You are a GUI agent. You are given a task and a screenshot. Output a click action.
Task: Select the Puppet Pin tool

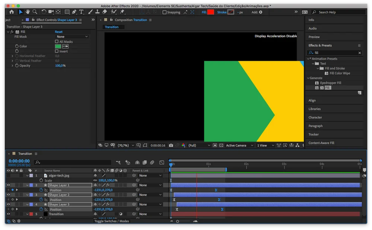[x=122, y=12]
